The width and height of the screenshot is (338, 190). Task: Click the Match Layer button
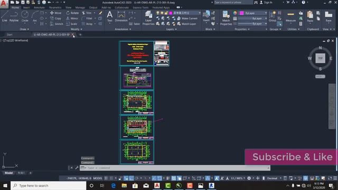coord(186,24)
